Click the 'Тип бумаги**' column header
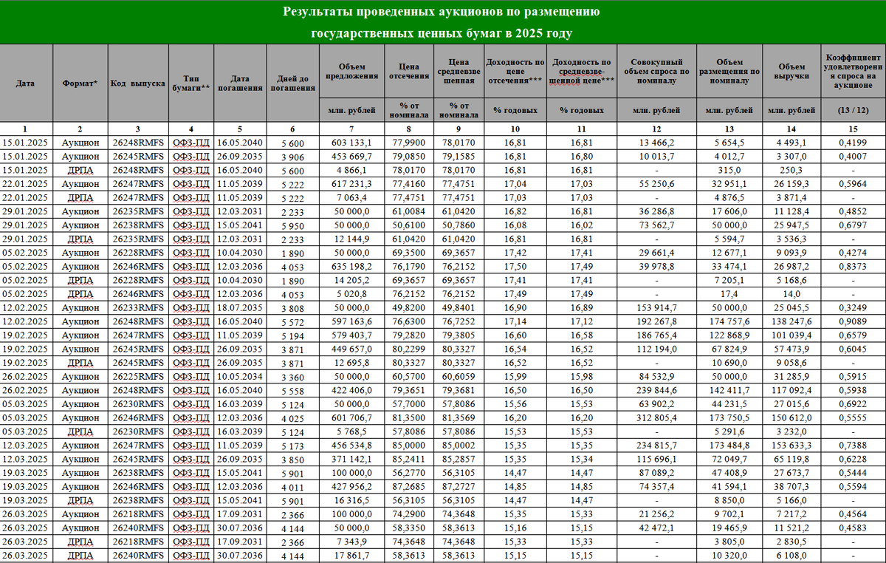The image size is (886, 563). 190,83
